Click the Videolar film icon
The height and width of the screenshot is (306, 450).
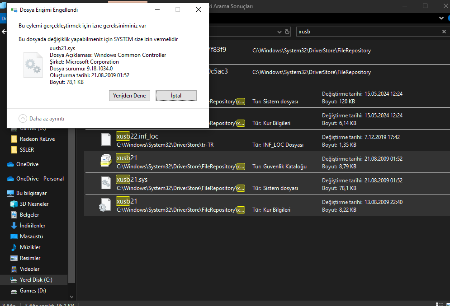(14, 269)
